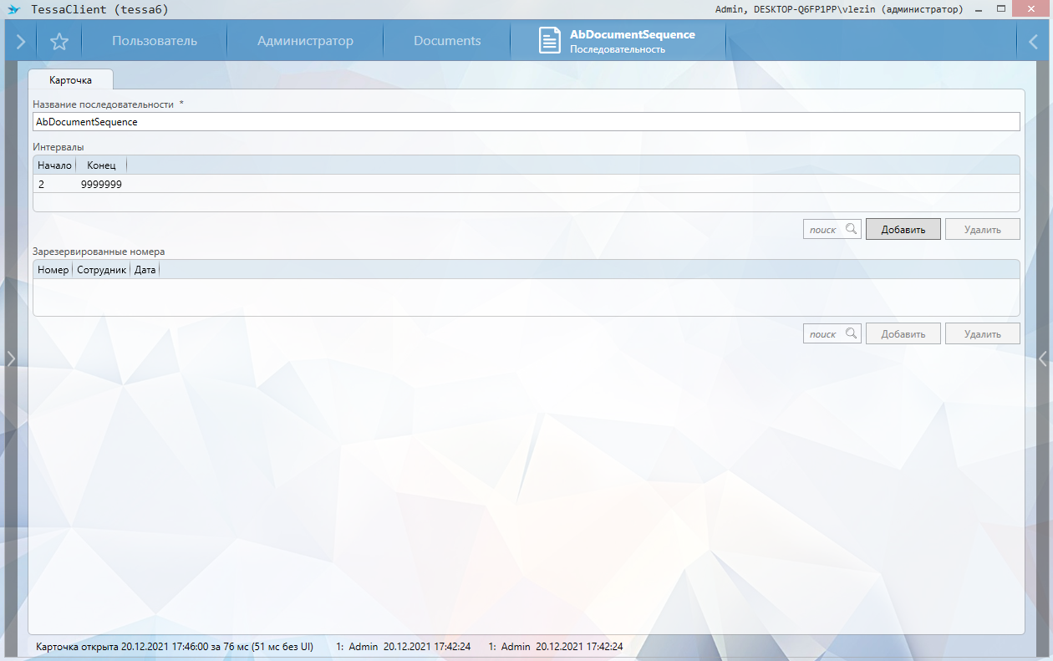Click Добавить under Зарезервированные номера table
Image resolution: width=1053 pixels, height=661 pixels.
(x=903, y=333)
